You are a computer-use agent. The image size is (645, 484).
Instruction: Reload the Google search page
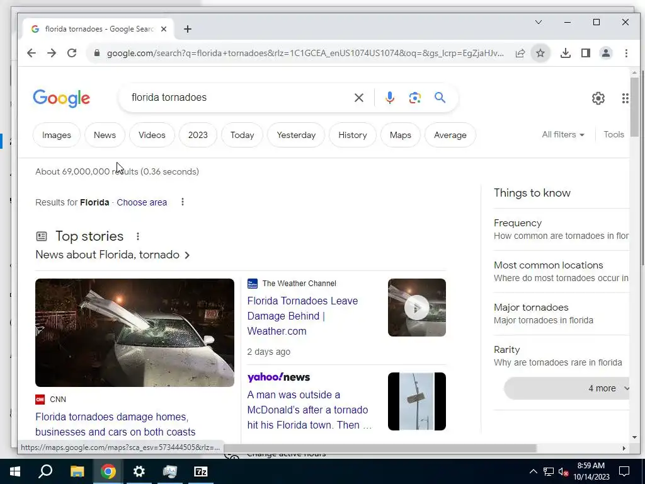point(72,53)
